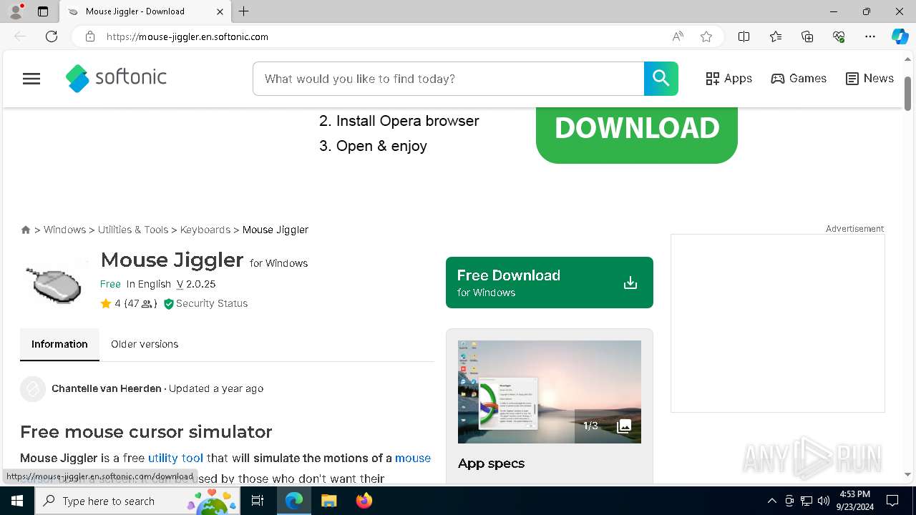Refresh the page
This screenshot has width=916, height=515.
52,36
